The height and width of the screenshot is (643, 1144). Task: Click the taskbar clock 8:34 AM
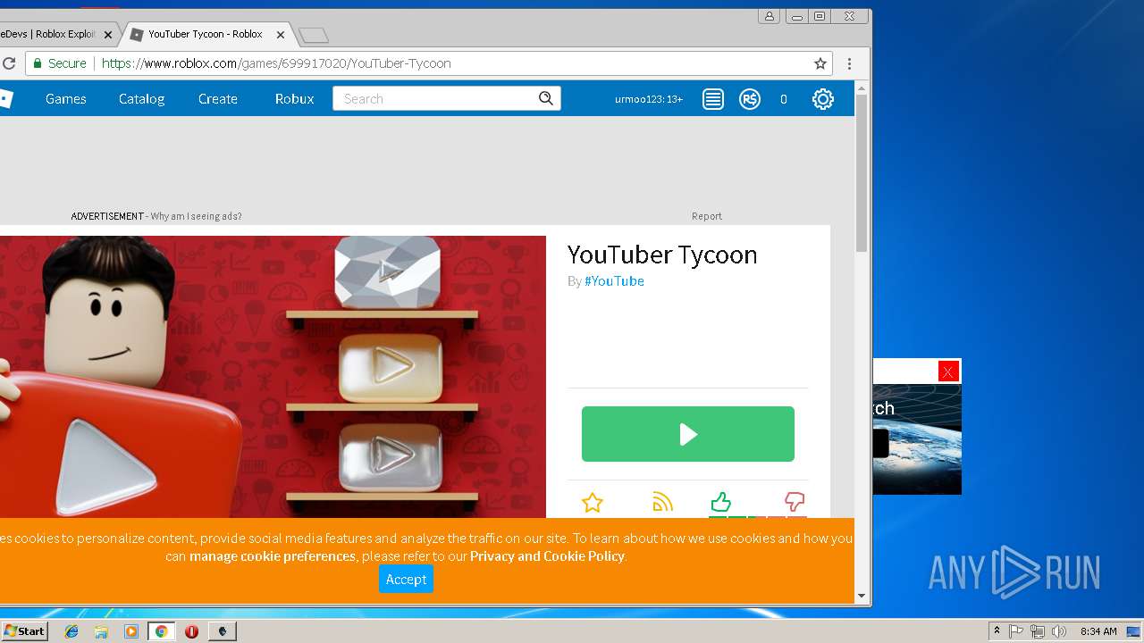(x=1098, y=631)
